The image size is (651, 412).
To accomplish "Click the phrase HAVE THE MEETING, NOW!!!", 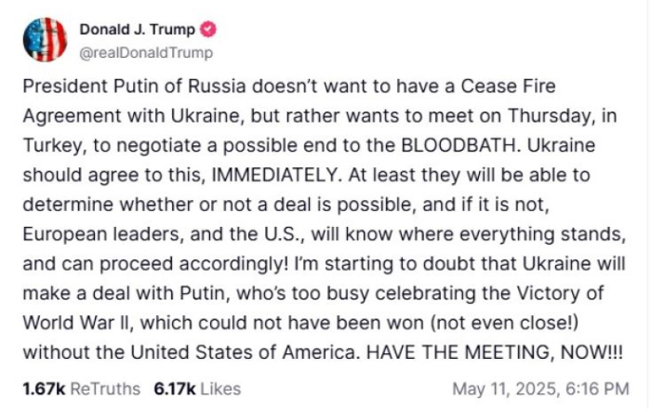I will 494,352.
